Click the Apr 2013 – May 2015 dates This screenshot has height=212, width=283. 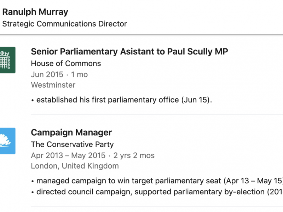[68, 155]
